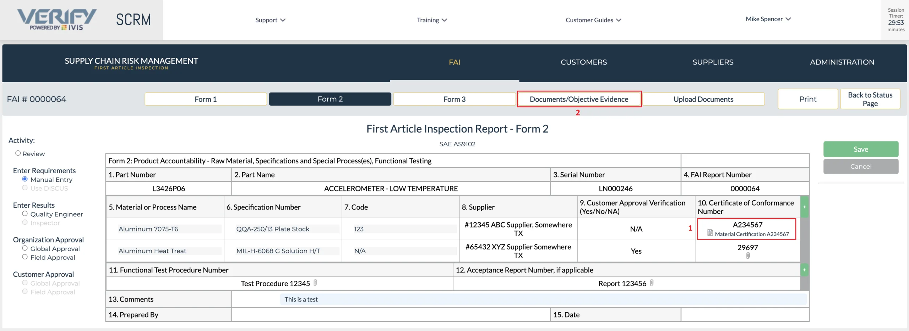Viewport: 909px width, 331px height.
Task: Click the ACCELEROMETER - LOW TEMPERATURE part name
Action: click(x=391, y=189)
